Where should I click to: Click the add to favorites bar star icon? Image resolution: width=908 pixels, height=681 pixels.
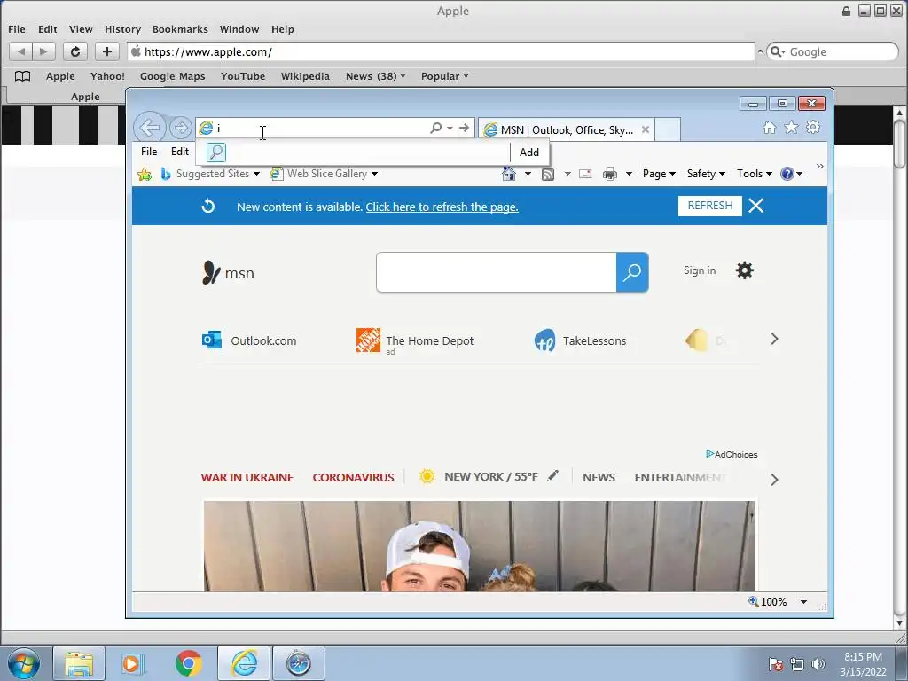[x=145, y=174]
